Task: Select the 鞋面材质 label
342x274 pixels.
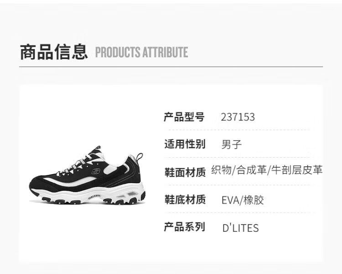Action: pos(185,172)
